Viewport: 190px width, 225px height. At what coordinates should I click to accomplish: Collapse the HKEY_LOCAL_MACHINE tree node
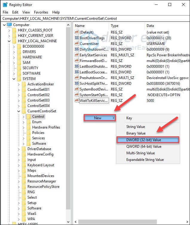(9, 41)
